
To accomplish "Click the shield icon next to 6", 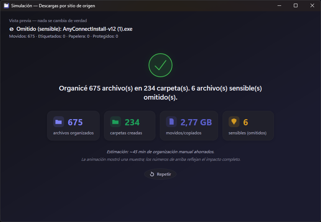I will click(234, 122).
